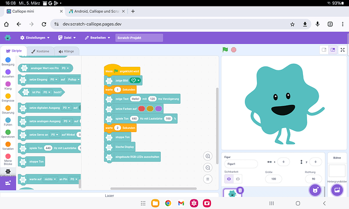The height and width of the screenshot is (209, 349).
Task: Stop the project with red stop button
Action: tap(234, 50)
